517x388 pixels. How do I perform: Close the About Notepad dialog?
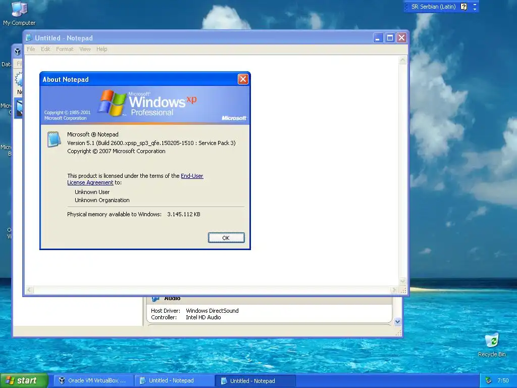tap(243, 79)
